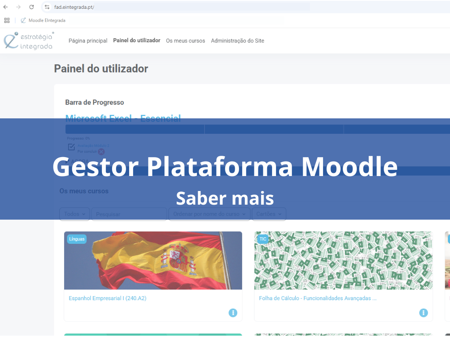This screenshot has width=450, height=338.
Task: Open 'Administração do Site' menu item
Action: pos(237,41)
